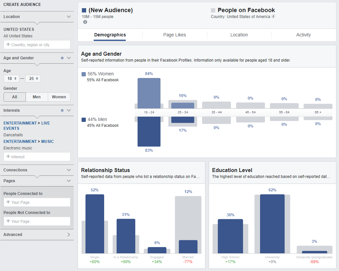Click the Connections section header label

click(x=15, y=170)
